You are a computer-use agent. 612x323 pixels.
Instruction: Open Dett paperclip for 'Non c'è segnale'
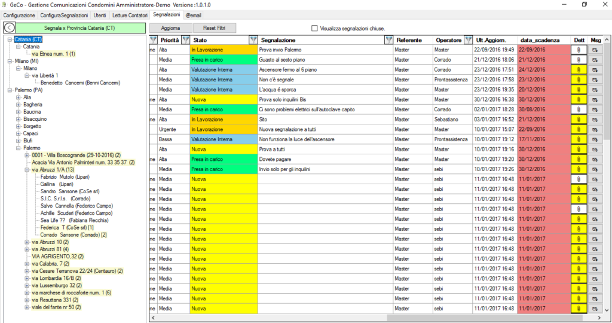[579, 80]
